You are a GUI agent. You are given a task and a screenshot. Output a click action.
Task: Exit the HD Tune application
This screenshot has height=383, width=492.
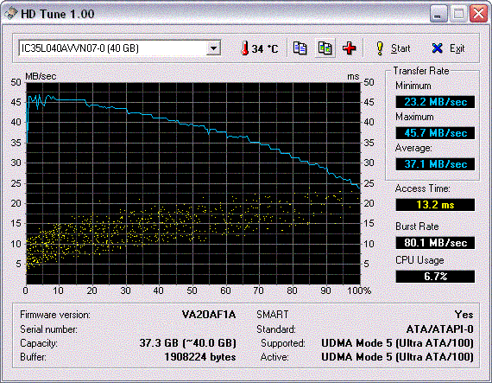[x=448, y=48]
